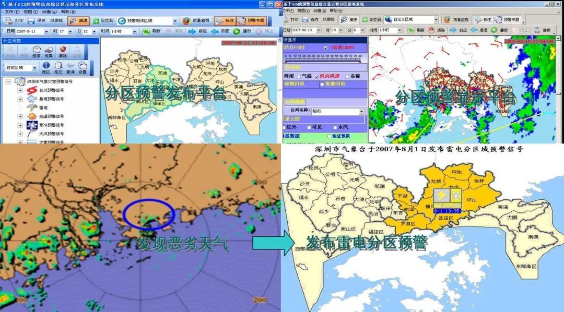Uncheck the 3公里CAPPI checkbox
The height and width of the screenshot is (312, 564).
[326, 47]
